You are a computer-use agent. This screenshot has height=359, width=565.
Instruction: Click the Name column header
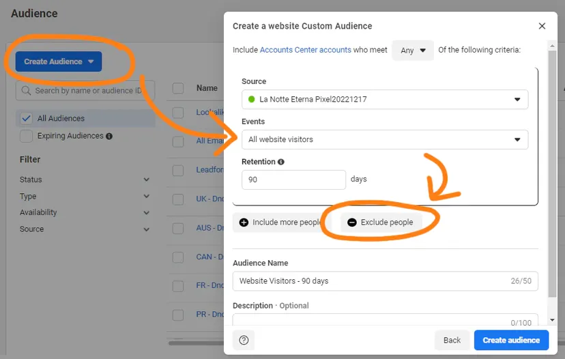tap(207, 88)
